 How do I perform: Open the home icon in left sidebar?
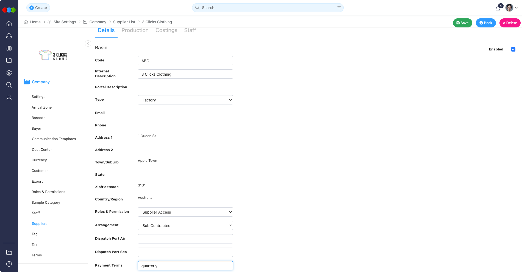tap(9, 24)
